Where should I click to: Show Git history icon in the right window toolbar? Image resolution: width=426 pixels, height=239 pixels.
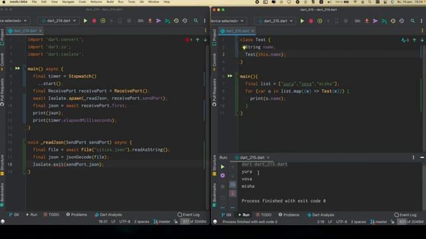pyautogui.click(x=393, y=21)
